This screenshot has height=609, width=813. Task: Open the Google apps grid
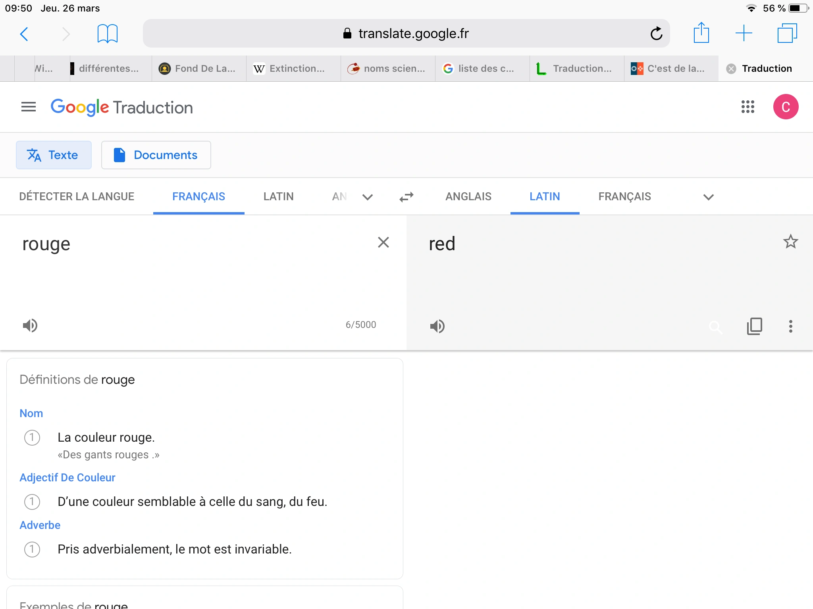(x=747, y=107)
